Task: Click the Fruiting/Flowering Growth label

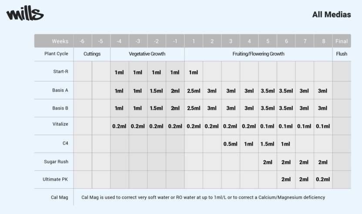Action: (258, 54)
